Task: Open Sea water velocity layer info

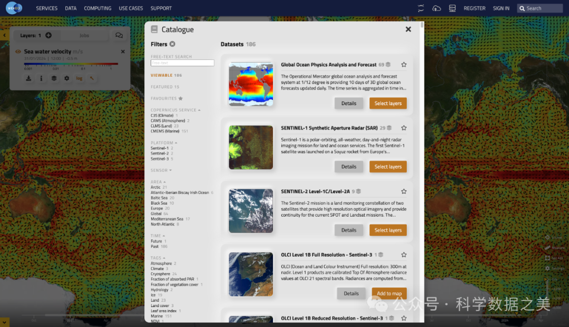Action: (x=41, y=78)
